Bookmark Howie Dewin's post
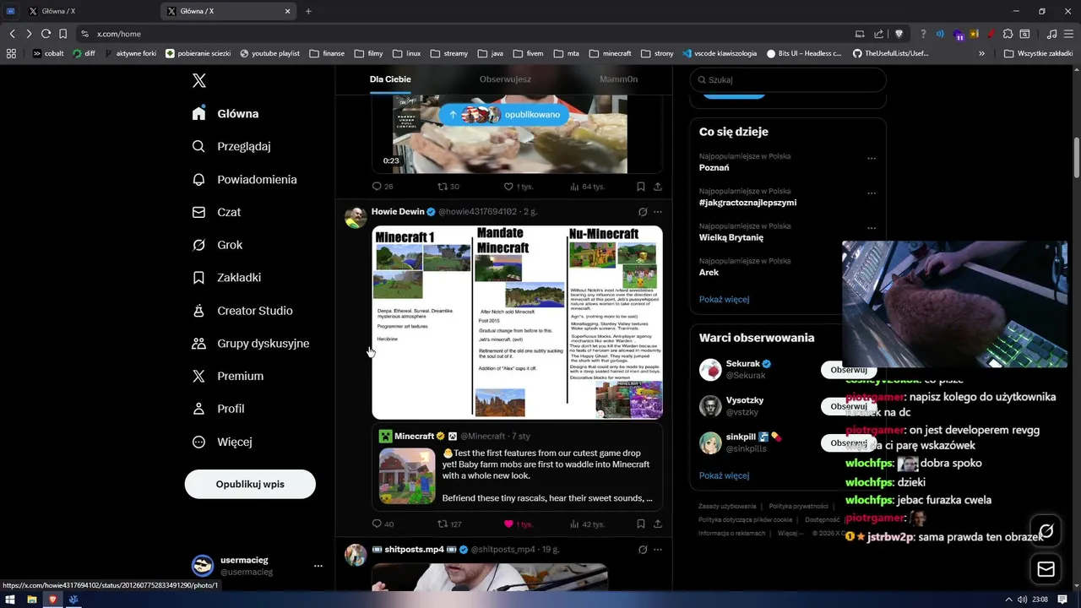 [x=641, y=524]
